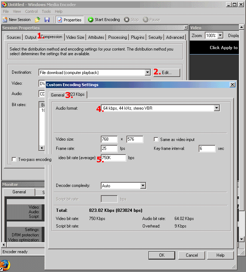The width and height of the screenshot is (246, 272).
Task: Click the Pause encoding icon
Action: tap(145, 20)
